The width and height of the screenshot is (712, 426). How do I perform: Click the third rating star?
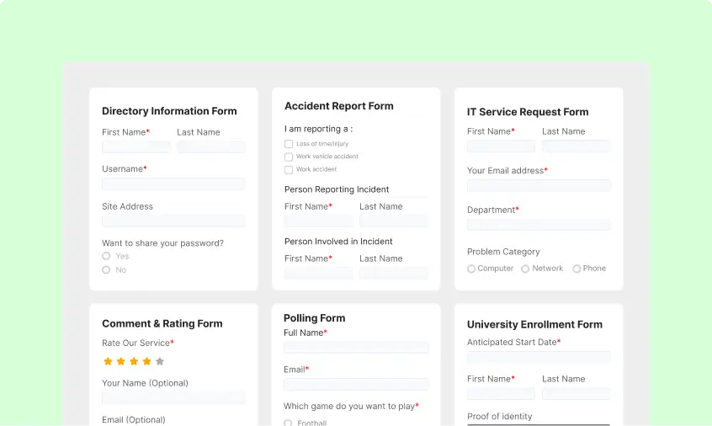[134, 361]
